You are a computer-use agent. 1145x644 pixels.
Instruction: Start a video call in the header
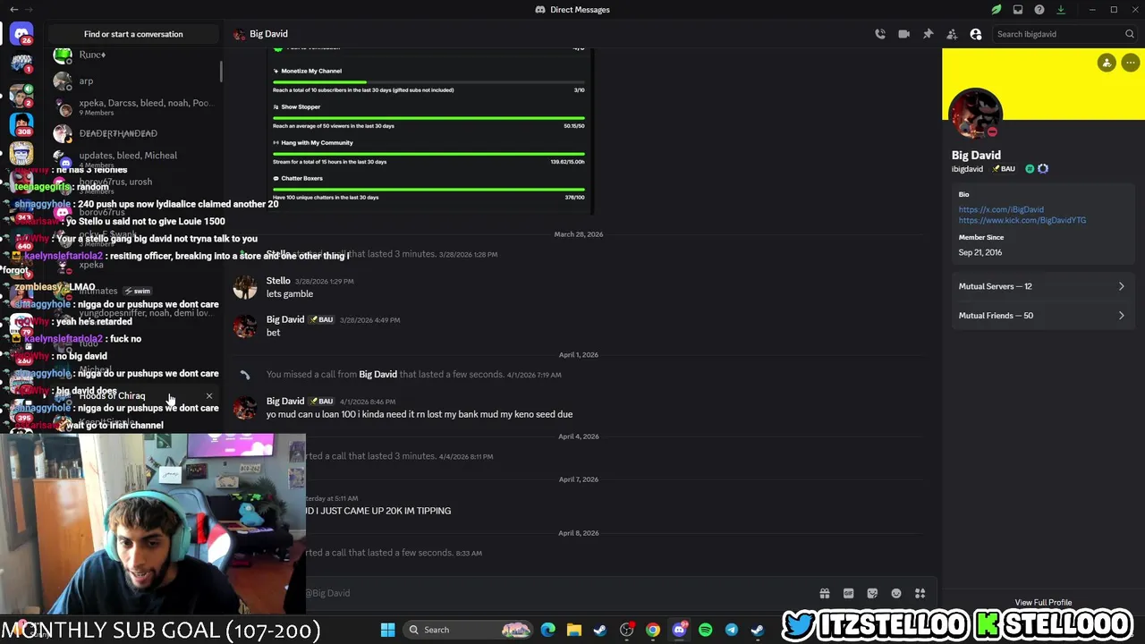click(x=904, y=34)
